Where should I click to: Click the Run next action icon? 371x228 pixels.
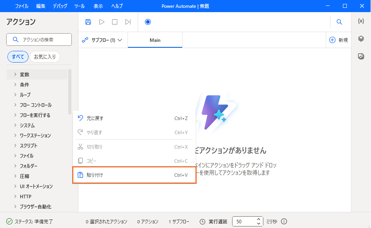tap(128, 22)
